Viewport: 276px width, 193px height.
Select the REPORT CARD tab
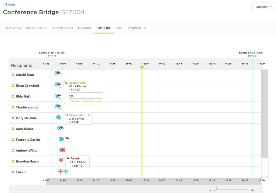(62, 28)
